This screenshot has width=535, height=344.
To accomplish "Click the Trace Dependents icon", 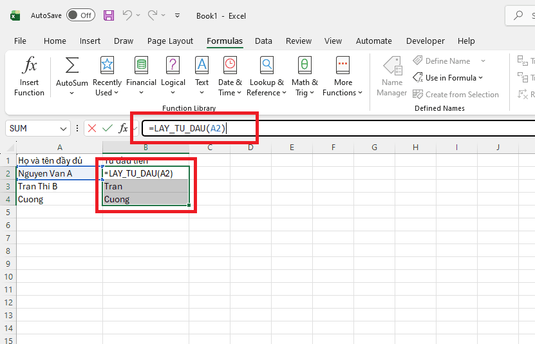I will (522, 77).
